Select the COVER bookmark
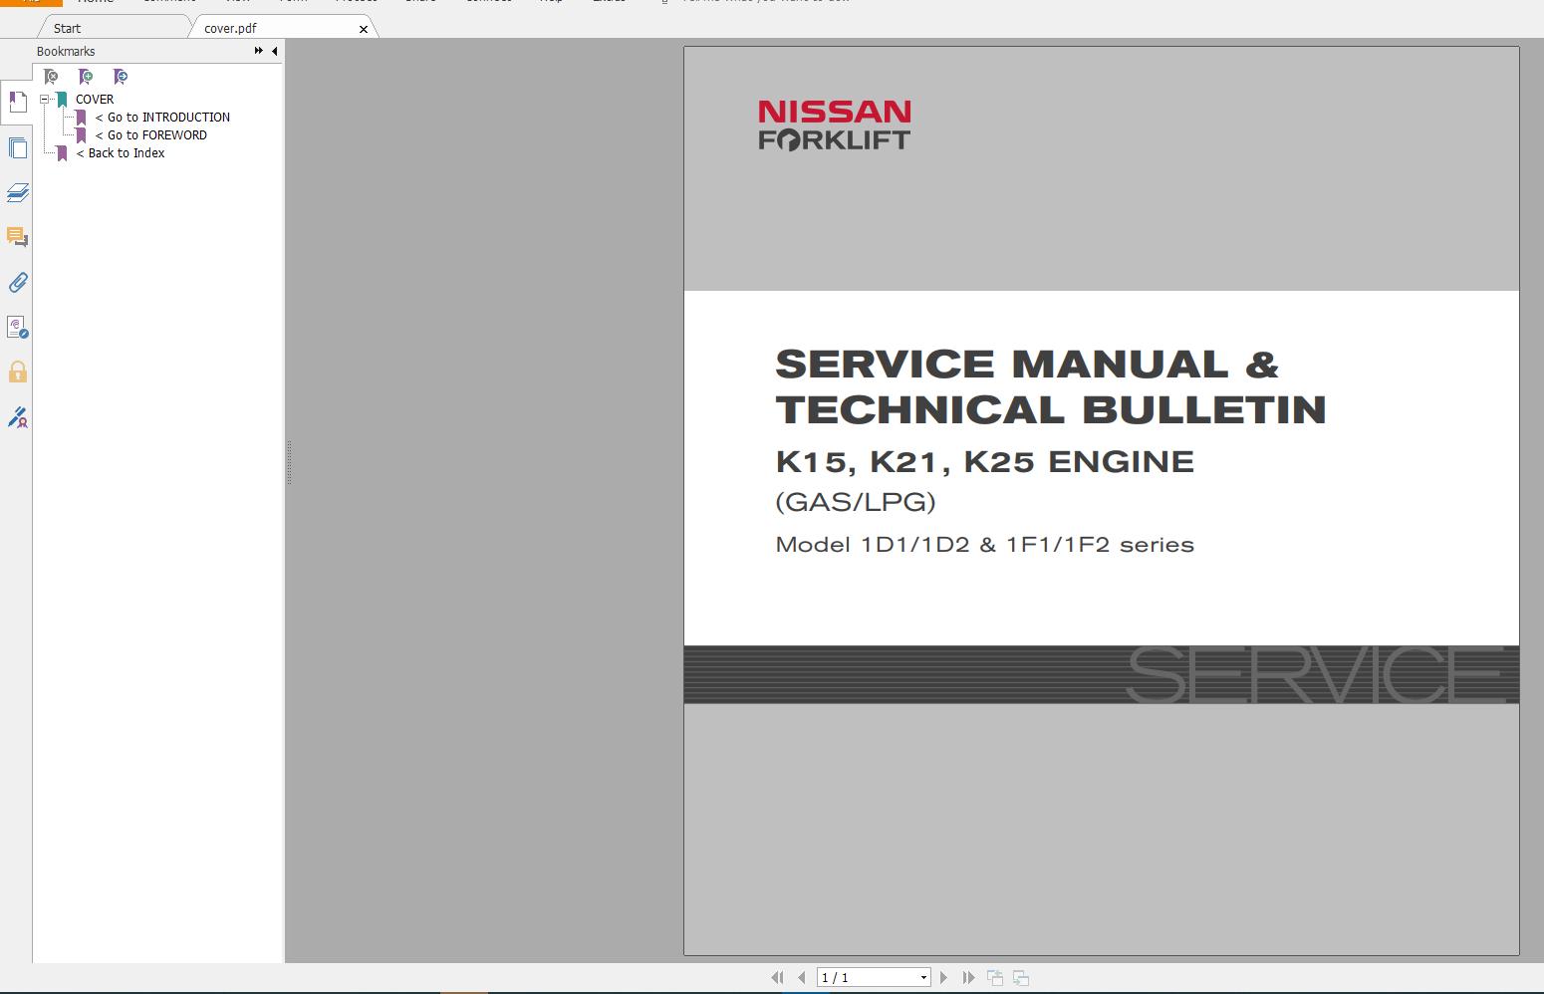This screenshot has height=994, width=1544. point(95,99)
